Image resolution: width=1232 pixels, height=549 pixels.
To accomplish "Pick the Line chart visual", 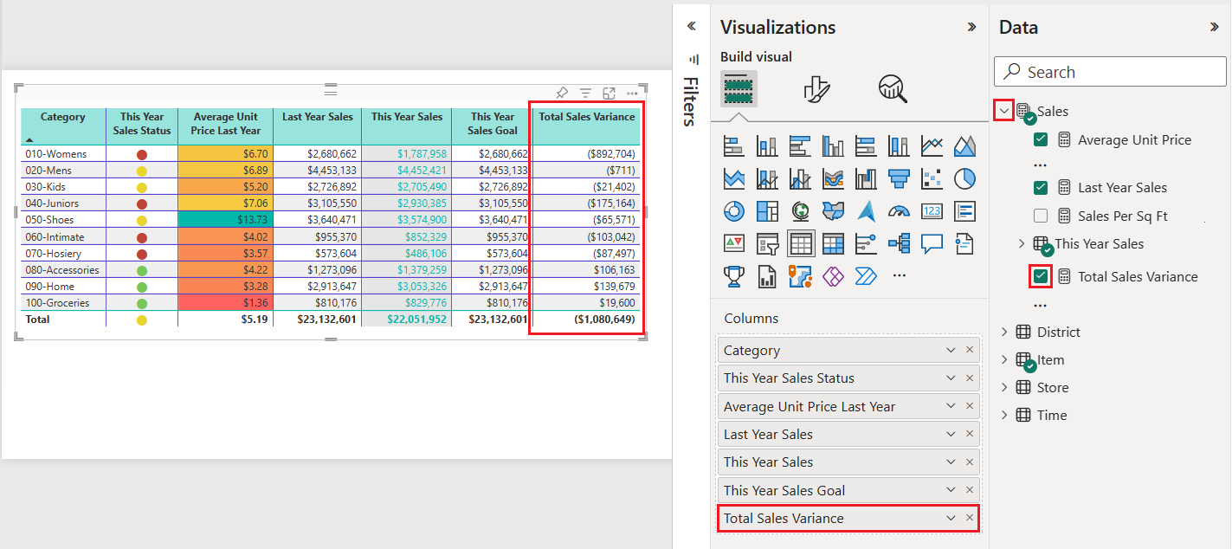I will point(932,145).
